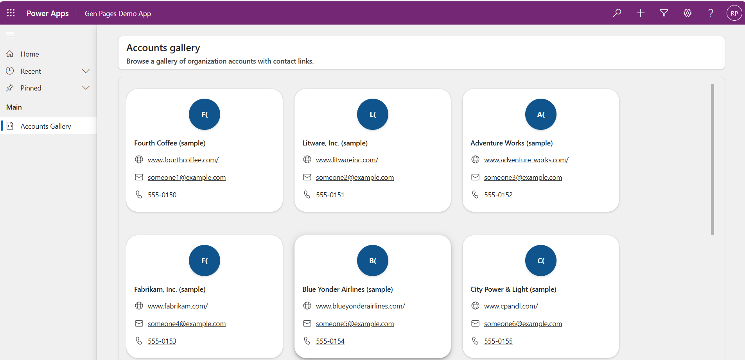
Task: Select Accounts Gallery under Main
Action: [x=46, y=126]
